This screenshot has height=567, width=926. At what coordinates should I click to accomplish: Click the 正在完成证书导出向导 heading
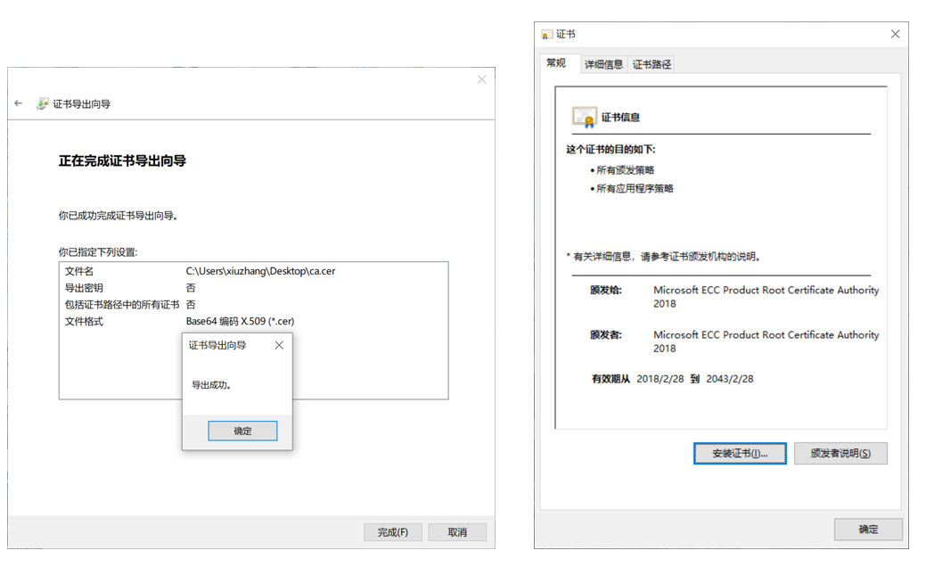tap(122, 160)
